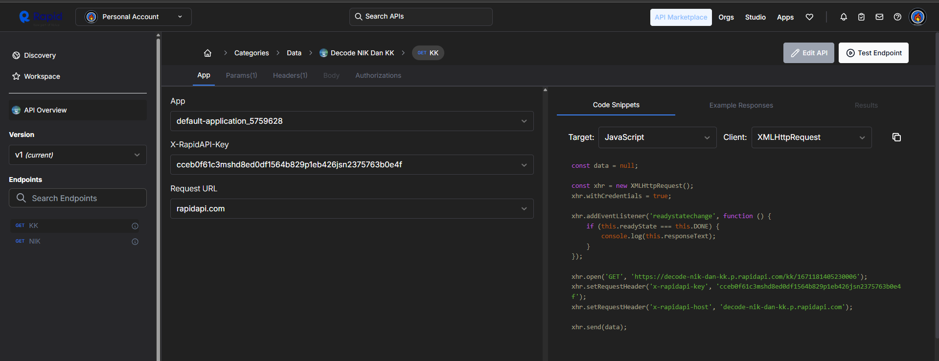This screenshot has height=361, width=939.
Task: Show info for KK endpoint
Action: [x=135, y=226]
